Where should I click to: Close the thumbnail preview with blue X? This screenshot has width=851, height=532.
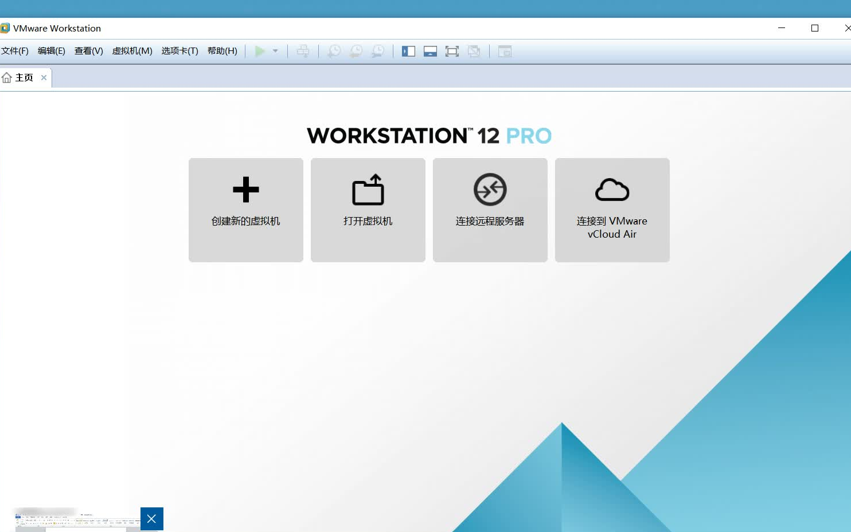pos(152,519)
